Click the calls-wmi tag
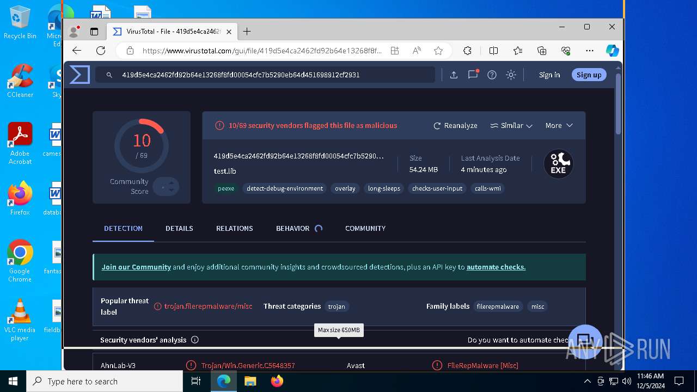Screen dimensions: 697x392 [x=487, y=188]
